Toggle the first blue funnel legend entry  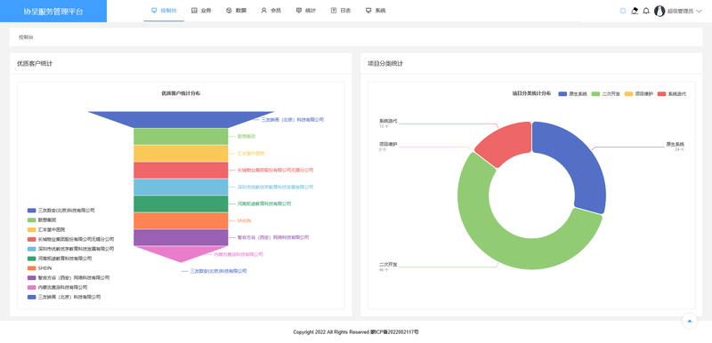point(61,211)
